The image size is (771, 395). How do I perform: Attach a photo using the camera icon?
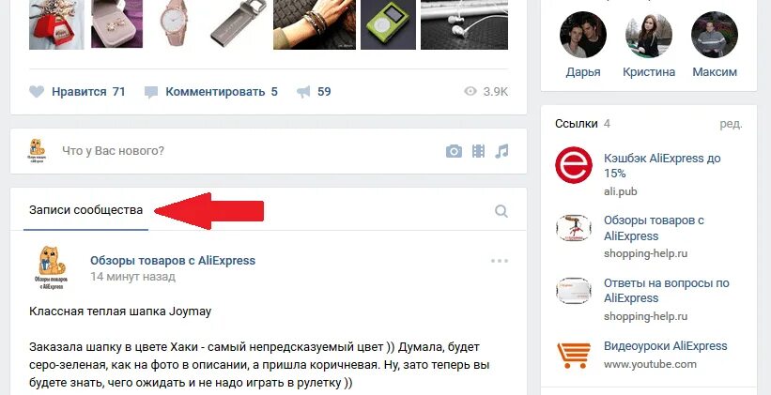coord(454,151)
